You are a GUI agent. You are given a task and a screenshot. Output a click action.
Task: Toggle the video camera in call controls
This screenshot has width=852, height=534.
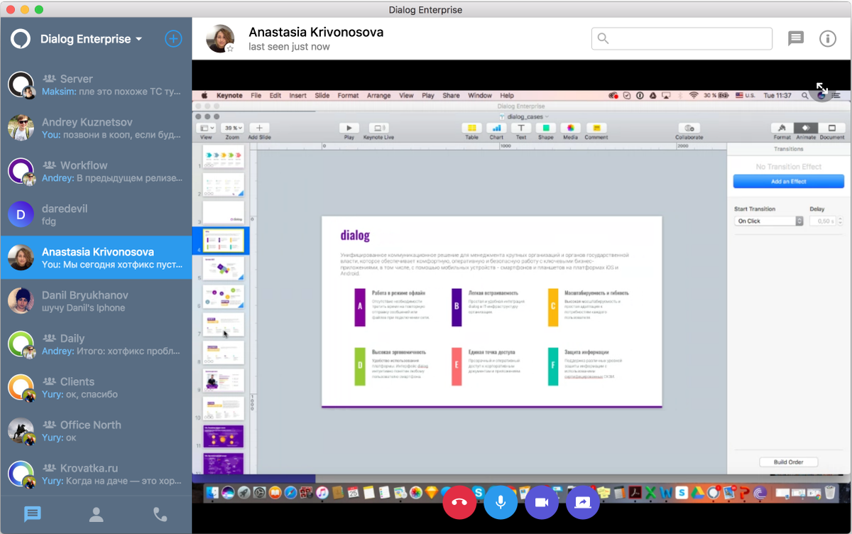click(x=542, y=502)
